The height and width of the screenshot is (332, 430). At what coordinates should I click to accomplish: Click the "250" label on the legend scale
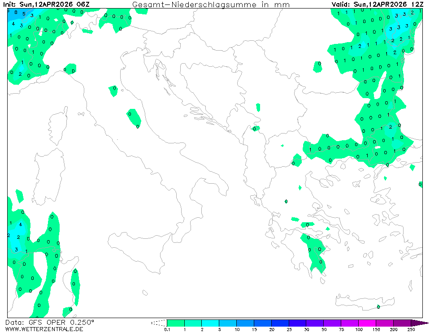[410, 329]
